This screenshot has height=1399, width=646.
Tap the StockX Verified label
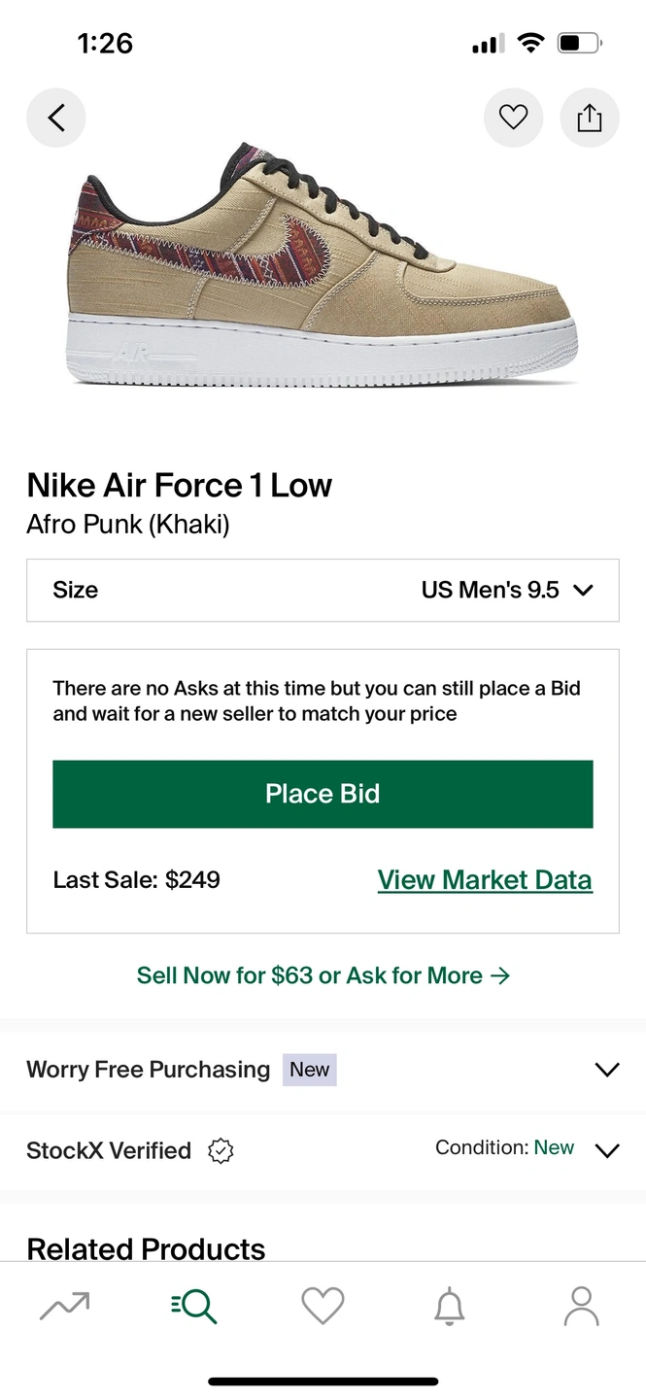[109, 1151]
